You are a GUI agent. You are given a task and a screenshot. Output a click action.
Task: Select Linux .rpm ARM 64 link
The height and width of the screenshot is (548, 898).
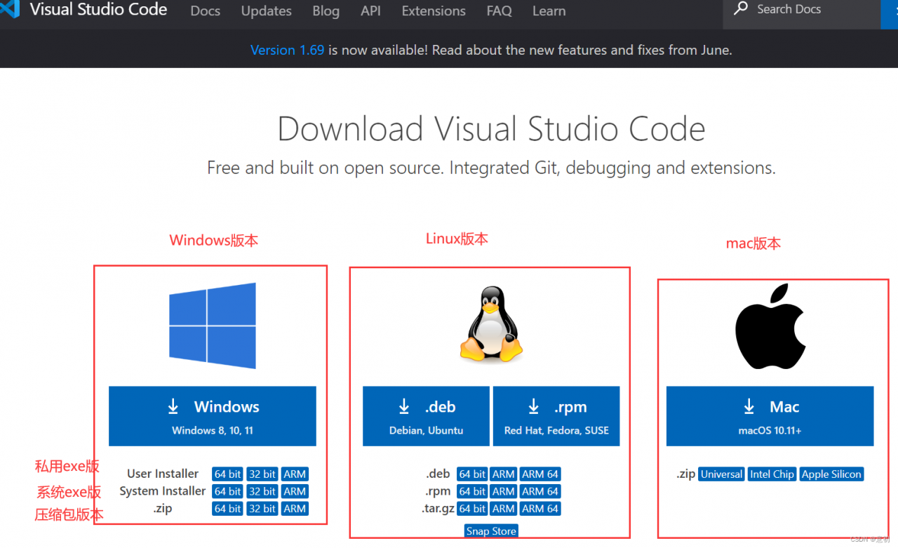pyautogui.click(x=540, y=491)
